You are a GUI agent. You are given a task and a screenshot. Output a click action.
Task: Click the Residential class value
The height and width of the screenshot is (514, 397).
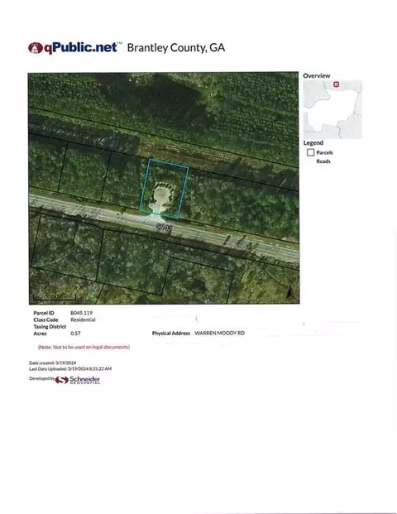(x=83, y=319)
